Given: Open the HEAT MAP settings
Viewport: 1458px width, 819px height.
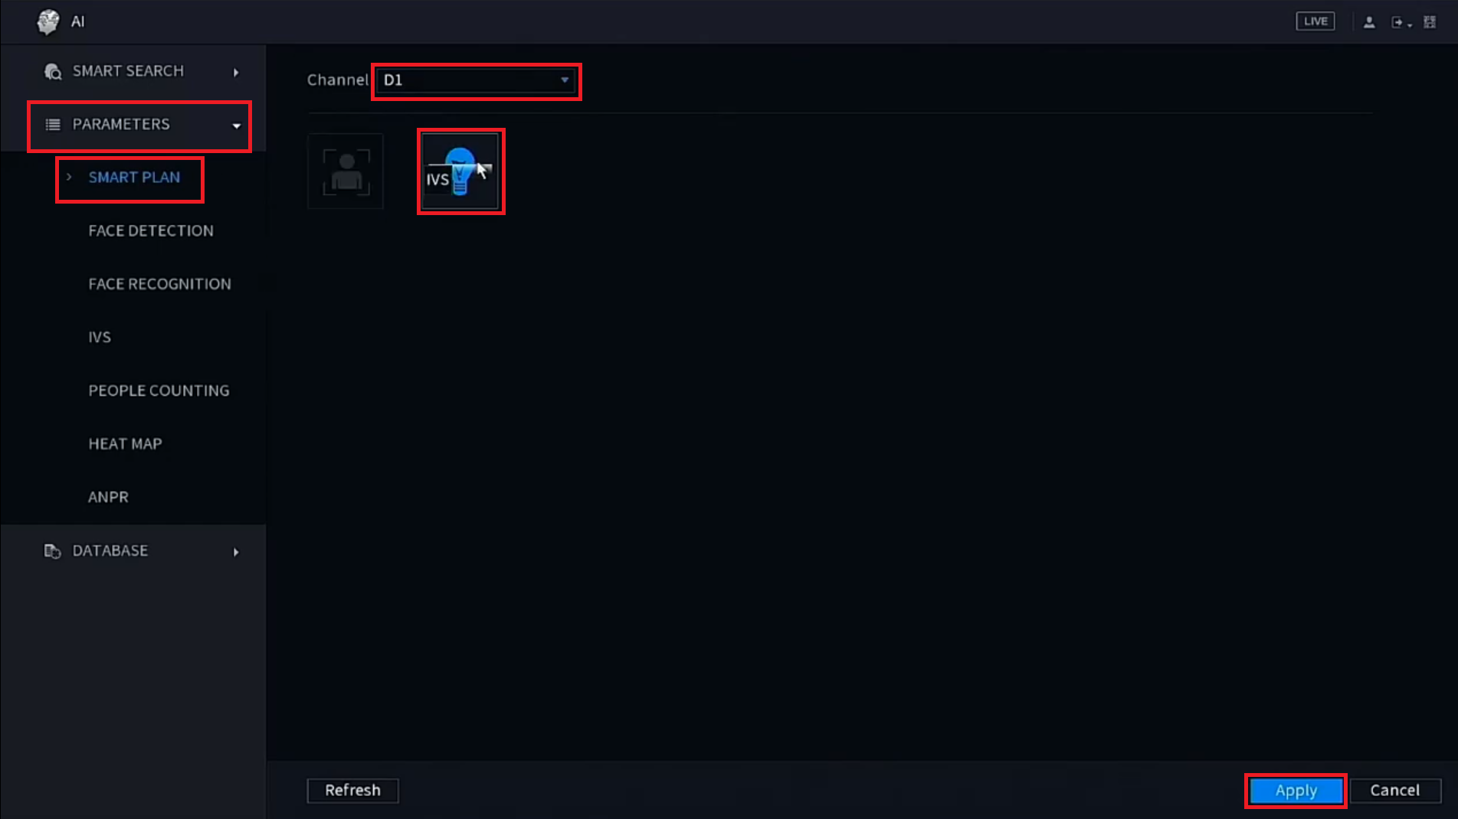Looking at the screenshot, I should tap(125, 444).
